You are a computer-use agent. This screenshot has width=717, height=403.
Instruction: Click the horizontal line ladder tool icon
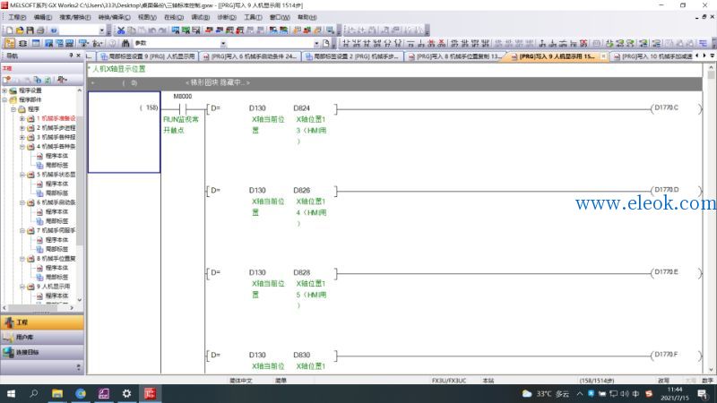(x=410, y=43)
